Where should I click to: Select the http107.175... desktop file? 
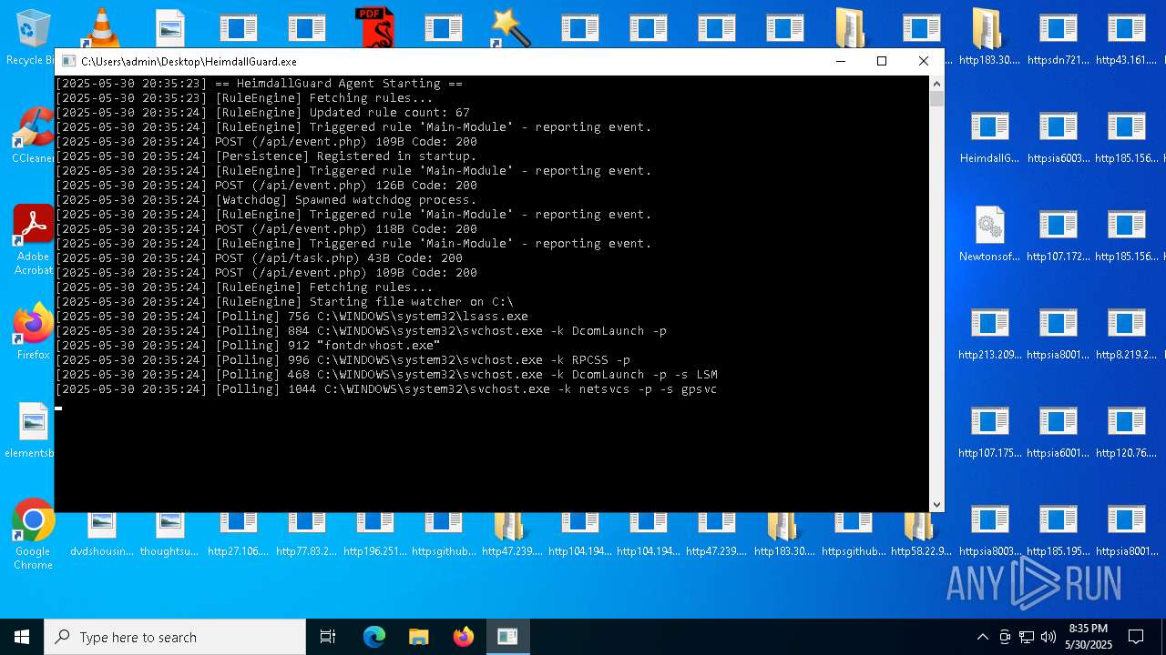point(990,430)
